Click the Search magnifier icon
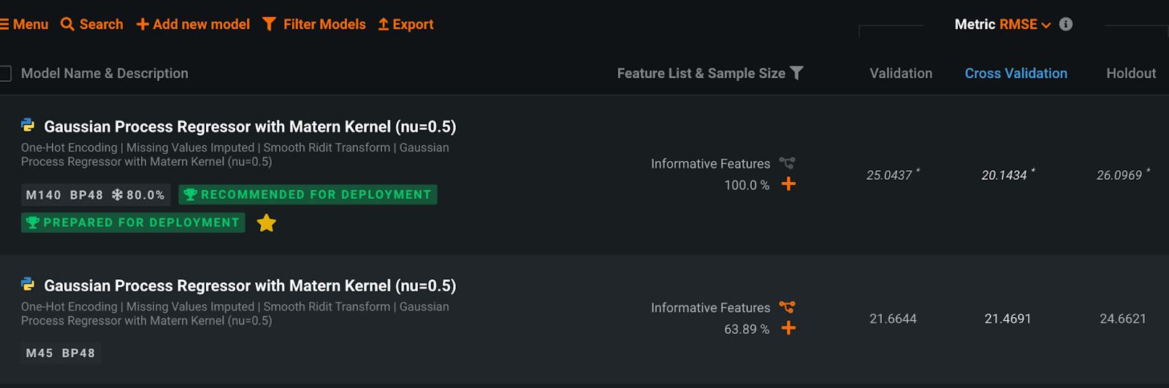Image resolution: width=1169 pixels, height=388 pixels. [x=67, y=24]
